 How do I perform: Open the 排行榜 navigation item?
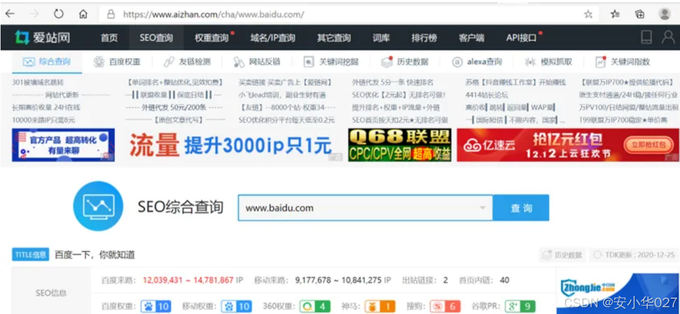click(x=424, y=38)
